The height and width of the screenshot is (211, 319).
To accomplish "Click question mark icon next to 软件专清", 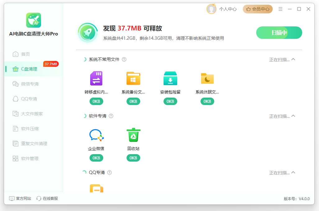I will (x=111, y=116).
